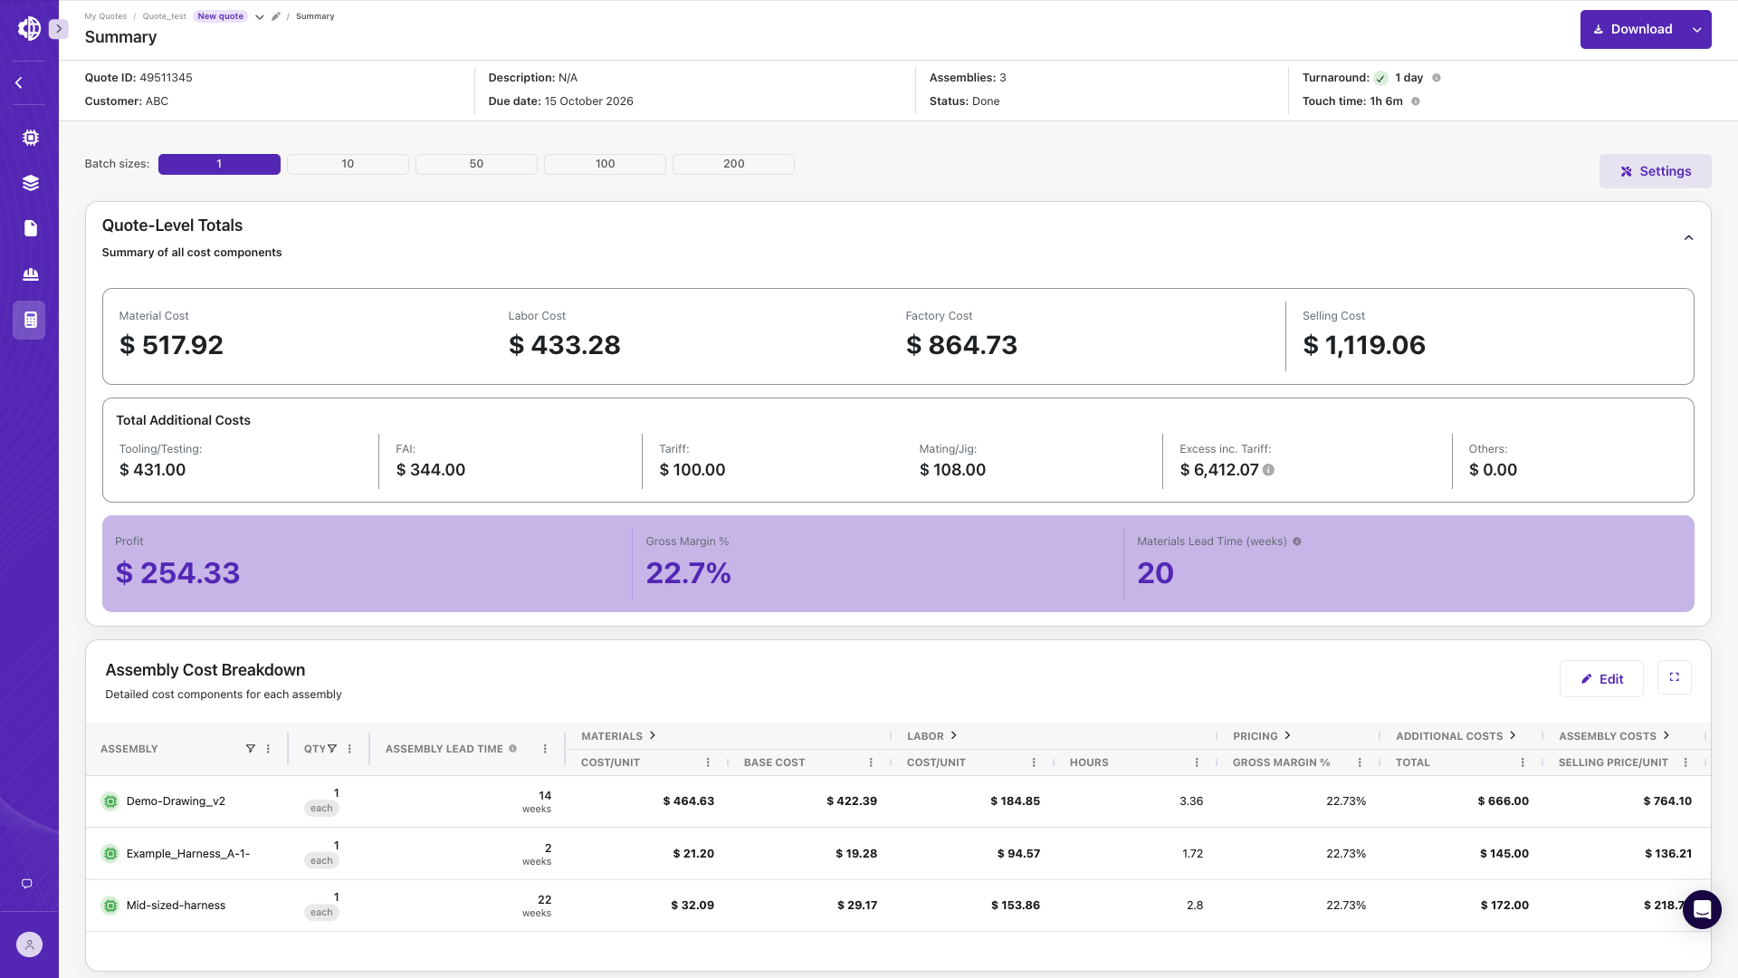Expand the MATERIALS column group
This screenshot has width=1738, height=978.
[x=653, y=735]
